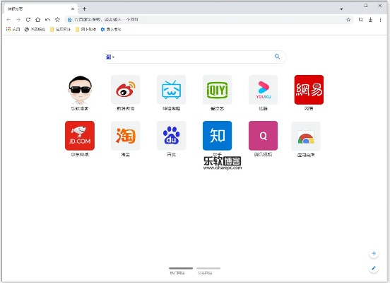Close the current tab

(x=73, y=8)
